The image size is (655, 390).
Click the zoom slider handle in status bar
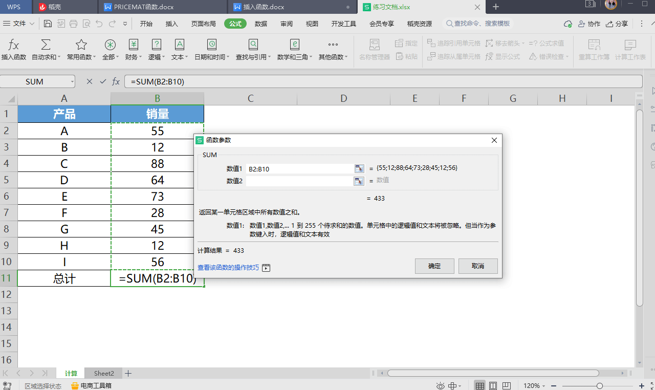[x=600, y=386]
